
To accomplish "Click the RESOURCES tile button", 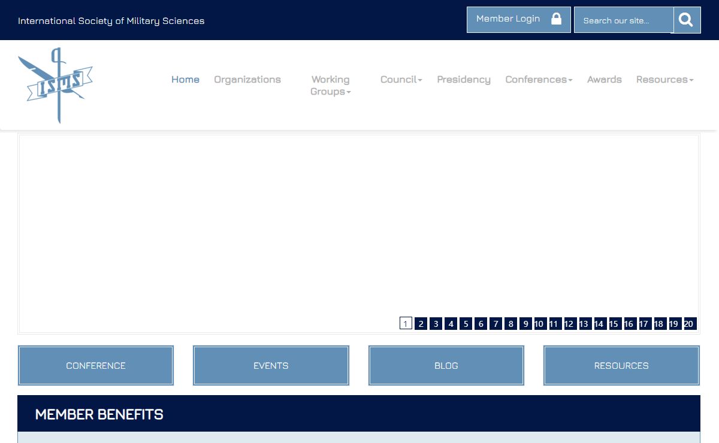I will (621, 365).
